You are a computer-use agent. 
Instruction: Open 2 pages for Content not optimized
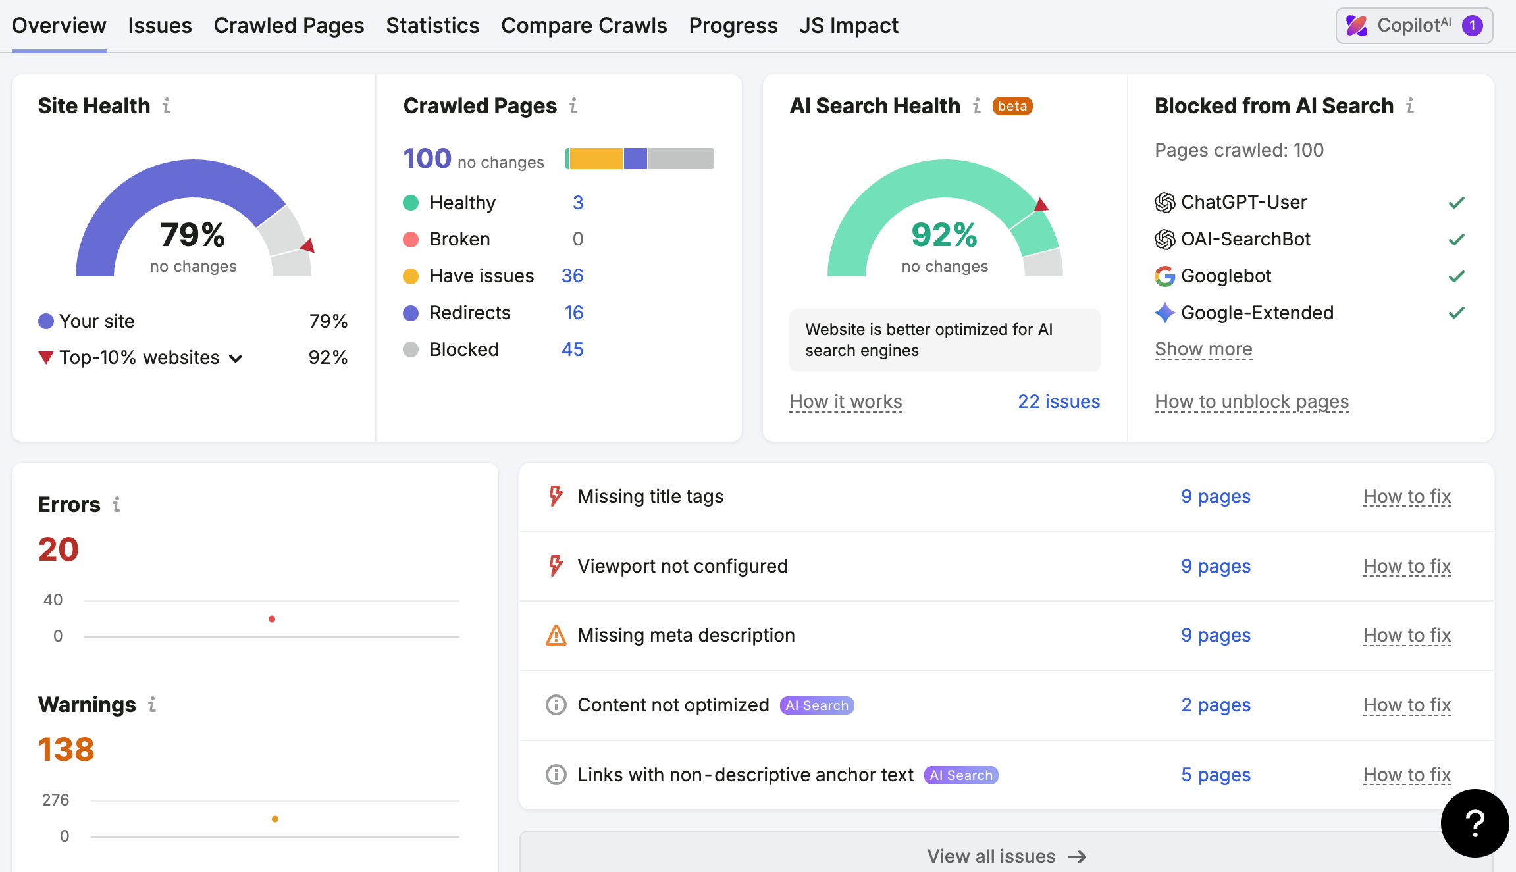tap(1216, 705)
